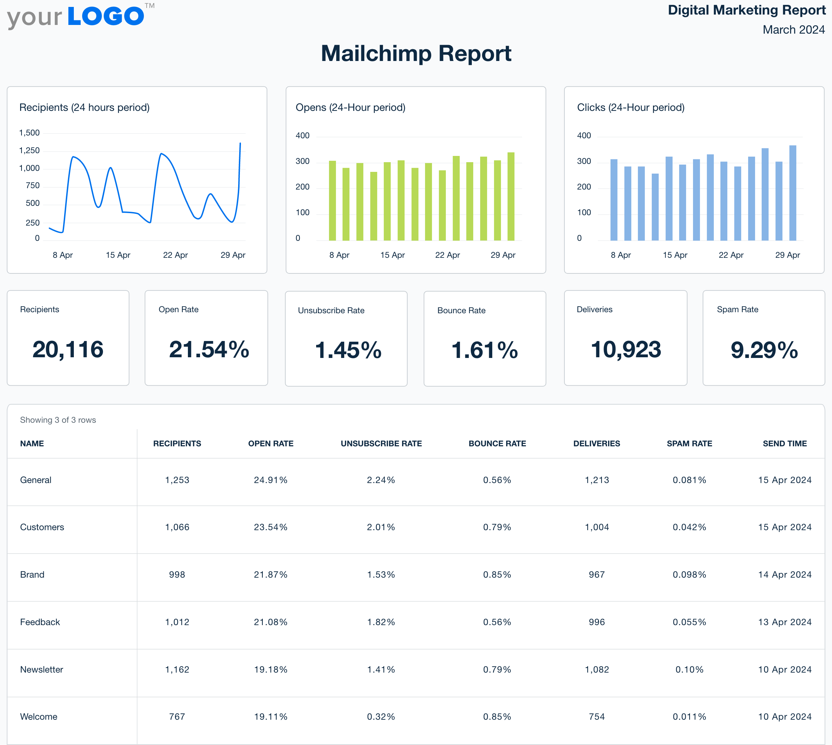
Task: Click the Recipients line chart title
Action: click(x=84, y=107)
